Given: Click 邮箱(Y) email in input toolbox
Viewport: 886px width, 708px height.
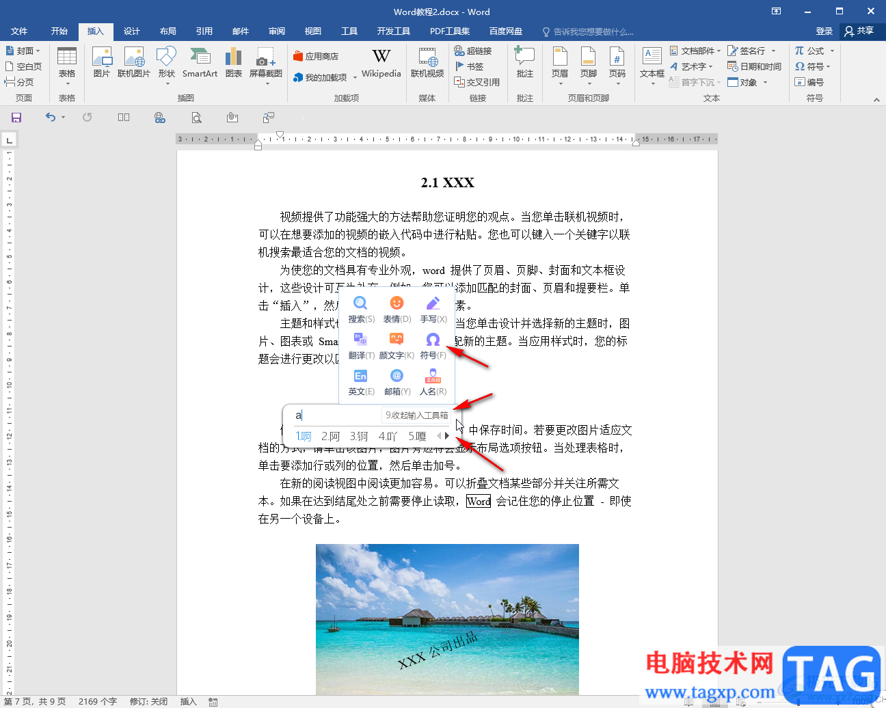Looking at the screenshot, I should 397,382.
